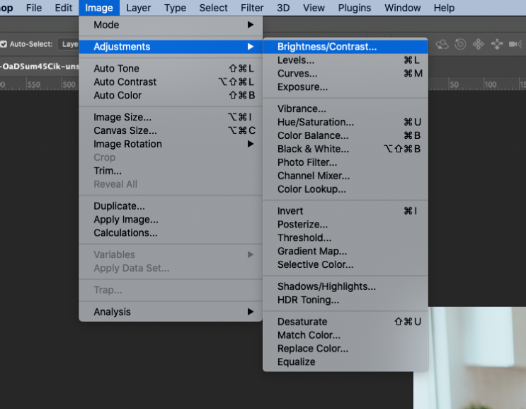The image size is (526, 409).
Task: Click the Adjustments submenu item
Action: pos(171,47)
